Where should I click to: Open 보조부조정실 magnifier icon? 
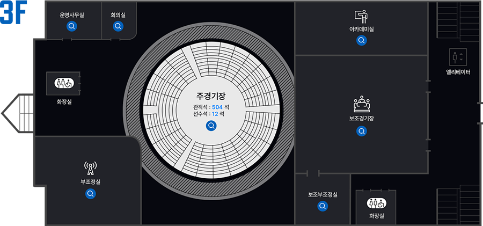coord(323,206)
